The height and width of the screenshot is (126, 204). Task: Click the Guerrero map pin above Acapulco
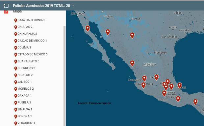164,93
